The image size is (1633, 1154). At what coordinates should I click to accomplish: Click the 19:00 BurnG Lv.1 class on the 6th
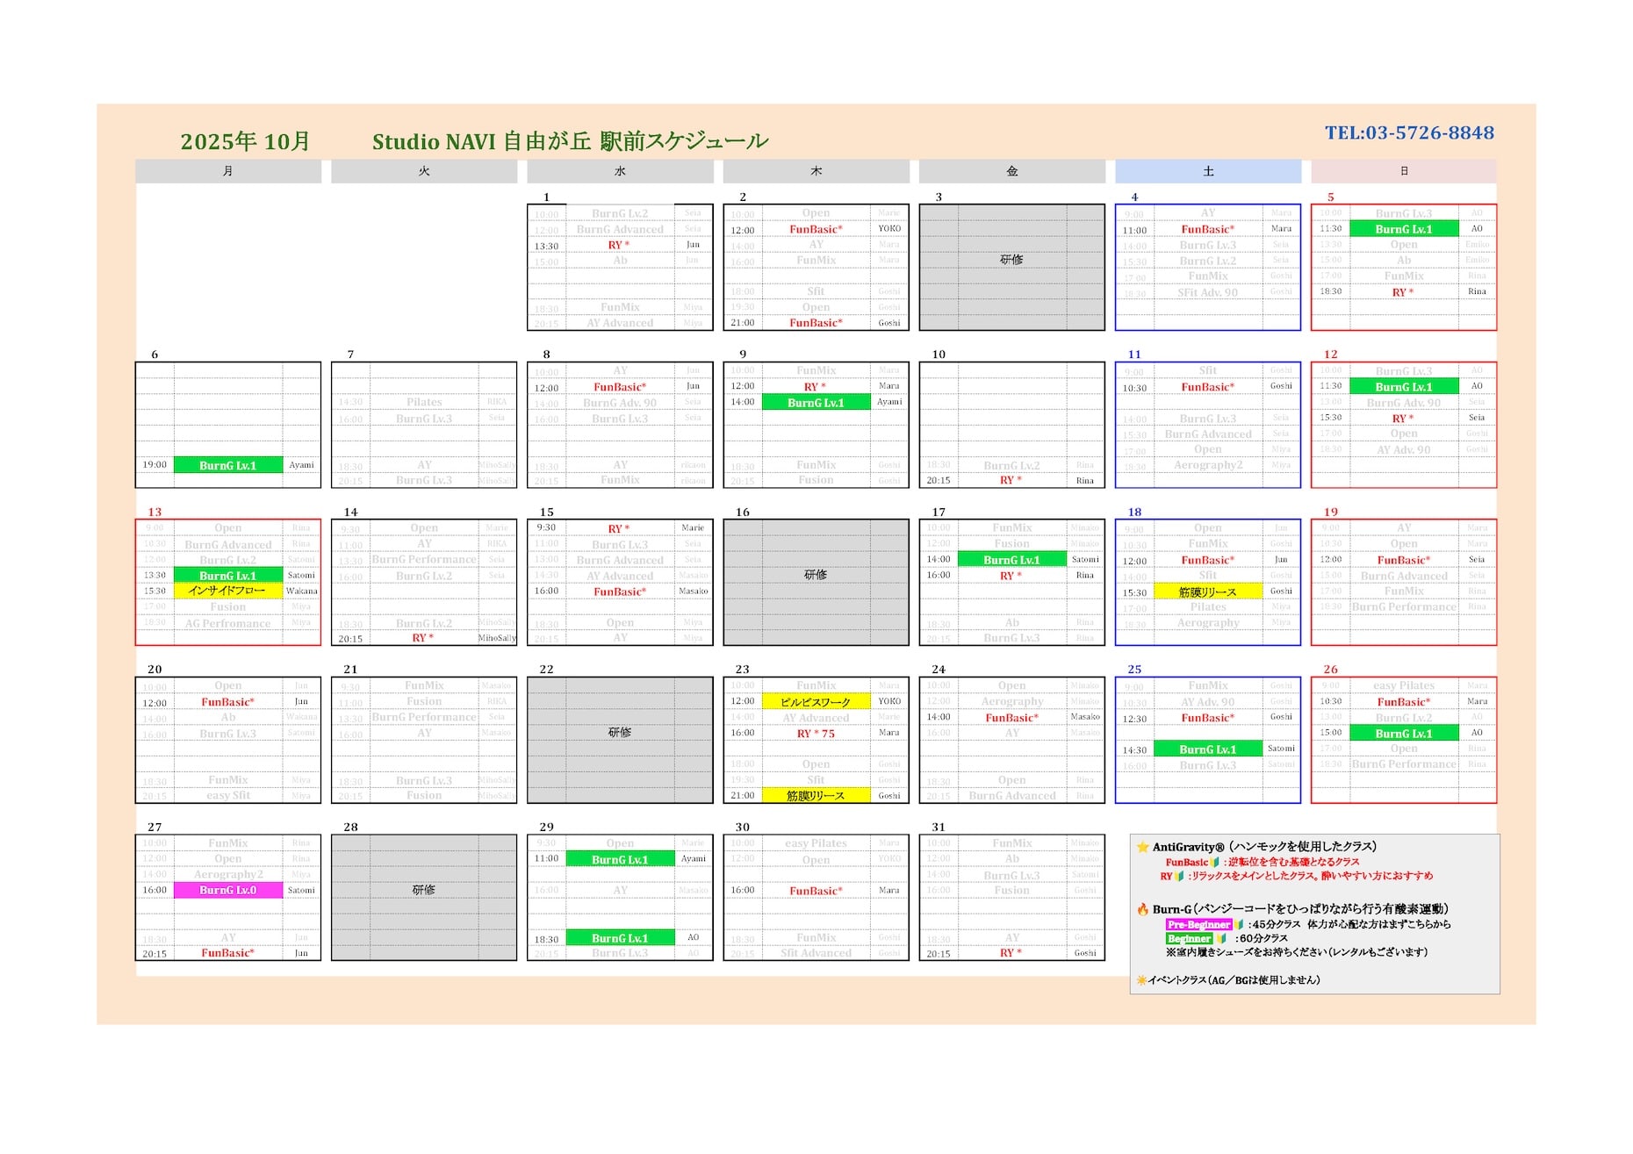(x=228, y=466)
